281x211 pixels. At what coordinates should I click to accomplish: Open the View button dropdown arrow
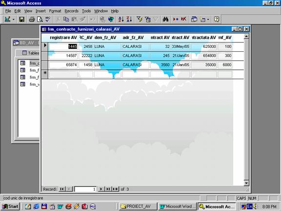(x=13, y=20)
